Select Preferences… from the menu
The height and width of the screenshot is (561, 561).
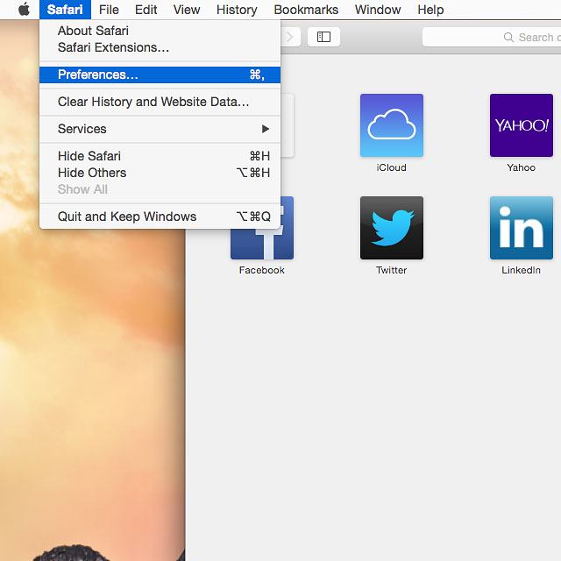coord(160,75)
